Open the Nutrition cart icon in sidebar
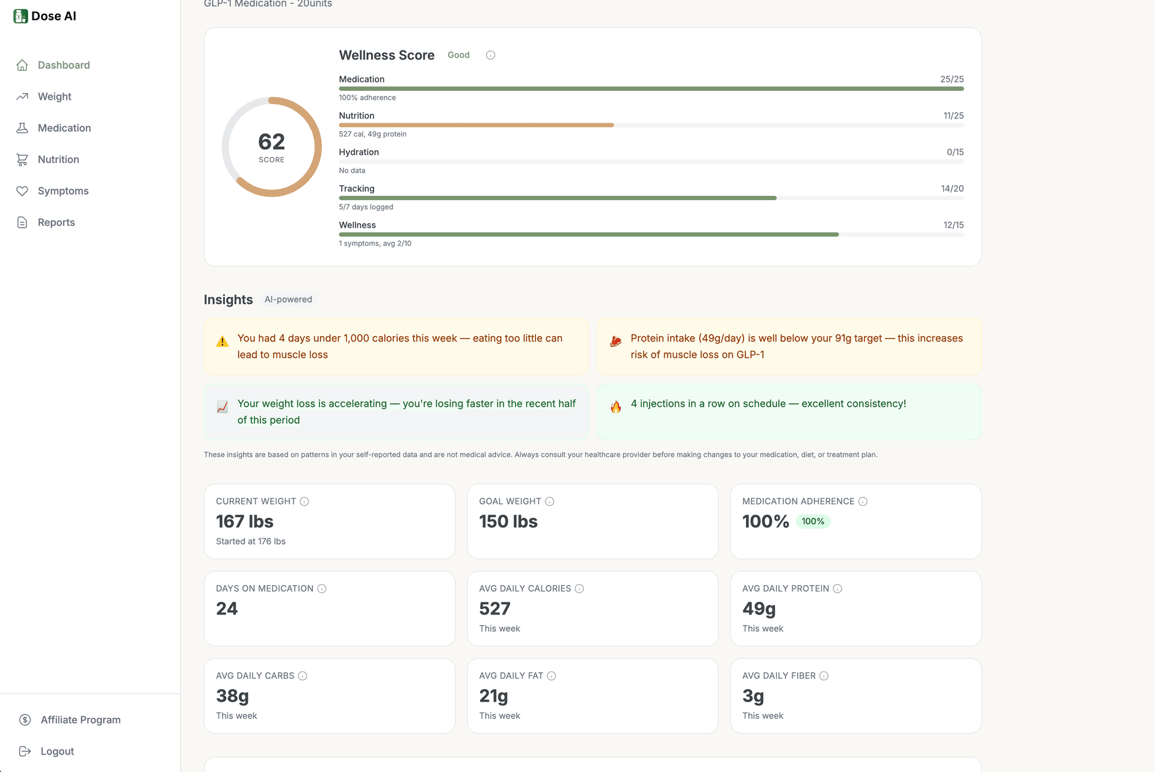This screenshot has width=1155, height=772. 22,159
